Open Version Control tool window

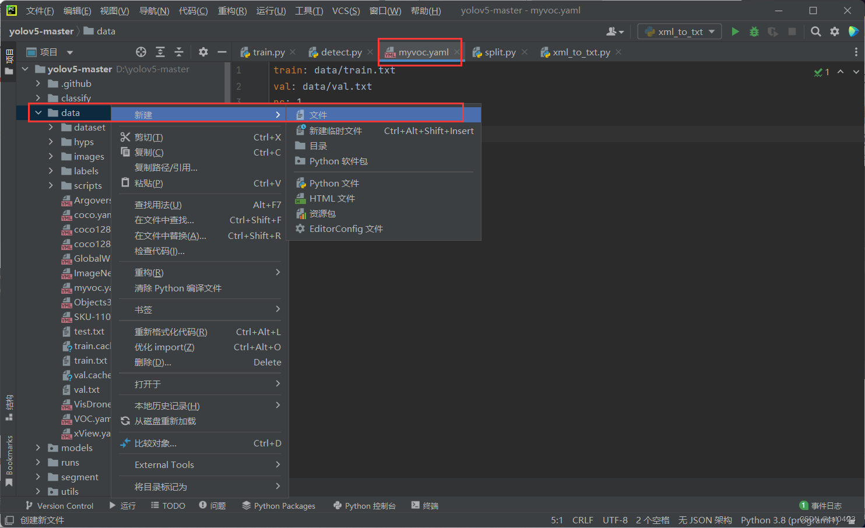pyautogui.click(x=59, y=506)
